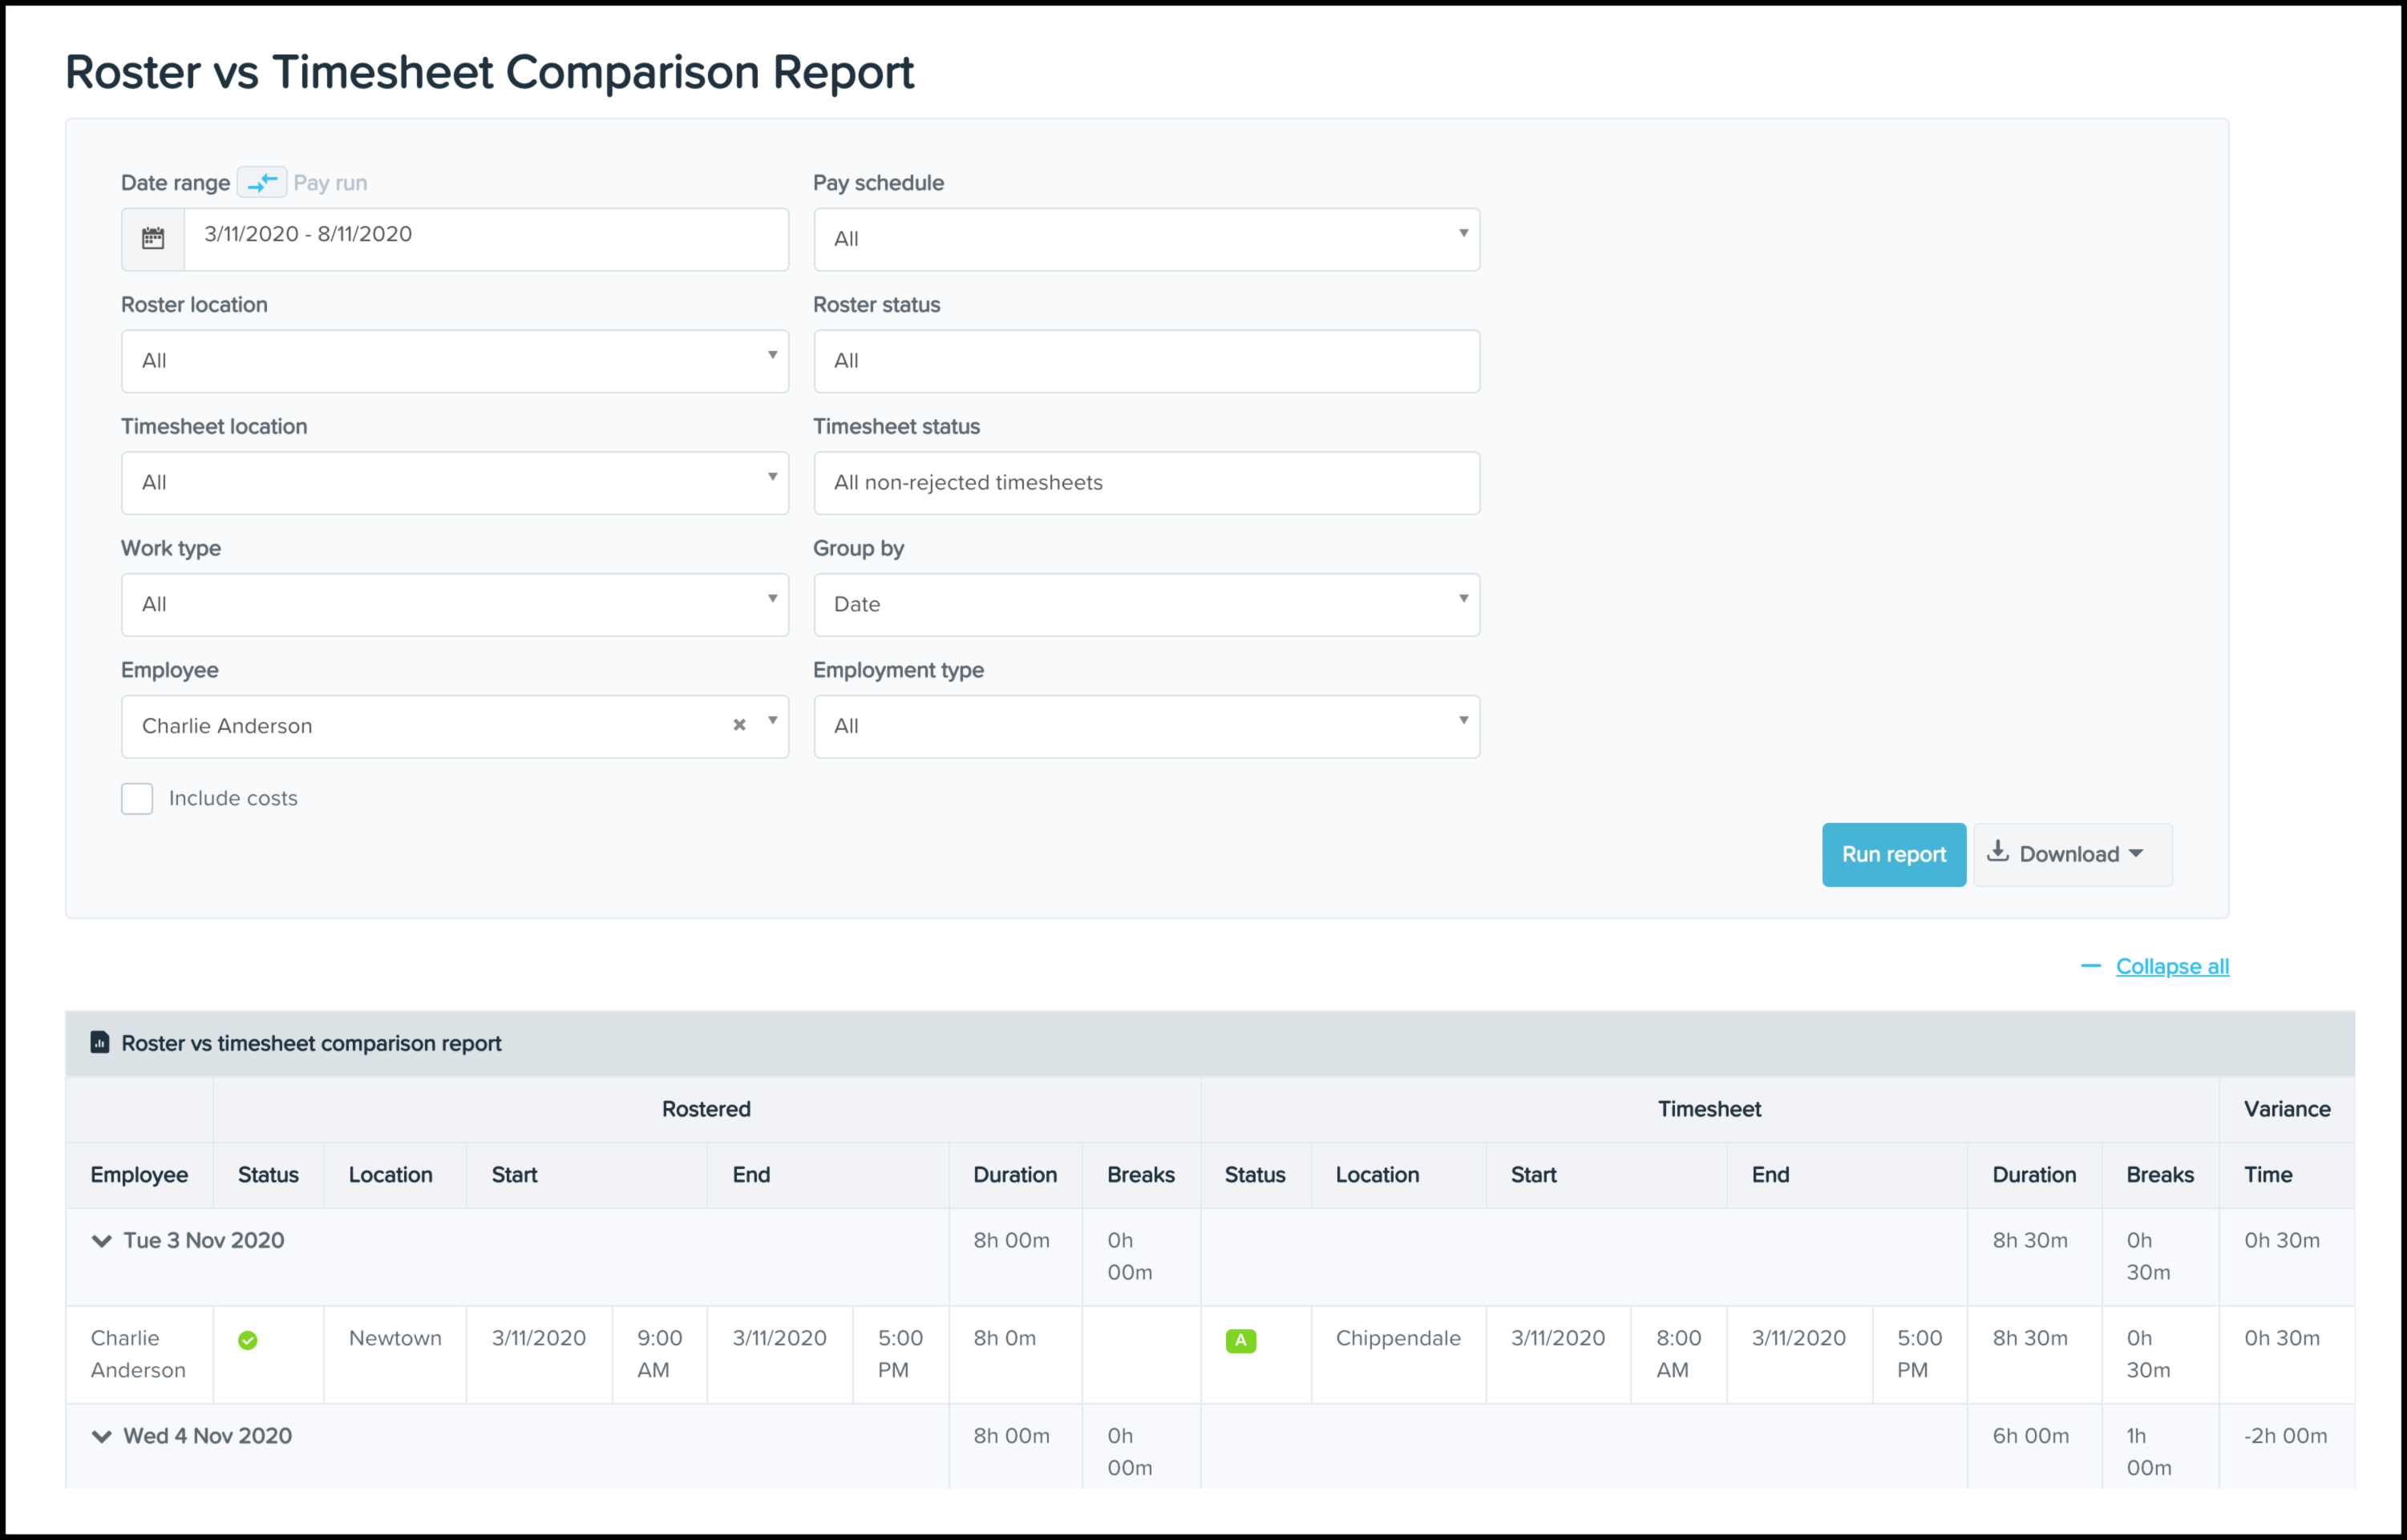The width and height of the screenshot is (2407, 1540).
Task: Open the Roster location dropdown
Action: pyautogui.click(x=455, y=361)
